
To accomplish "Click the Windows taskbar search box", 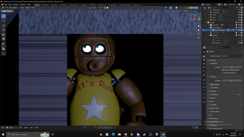I will (28, 135).
